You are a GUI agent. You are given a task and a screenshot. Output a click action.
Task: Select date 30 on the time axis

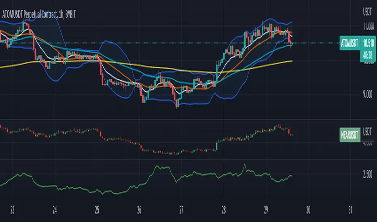pos(308,210)
